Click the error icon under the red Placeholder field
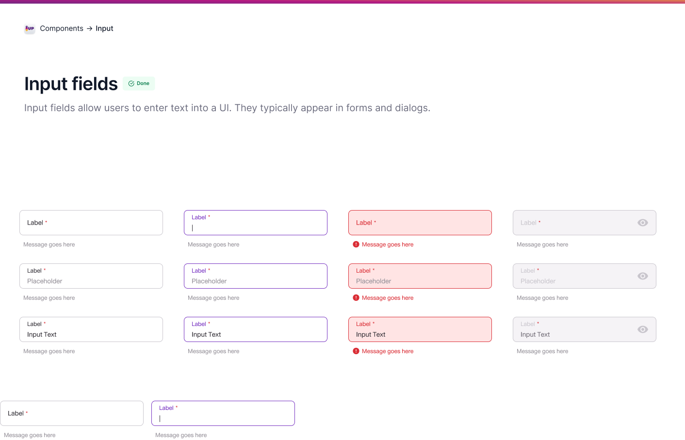The width and height of the screenshot is (685, 440). 356,298
